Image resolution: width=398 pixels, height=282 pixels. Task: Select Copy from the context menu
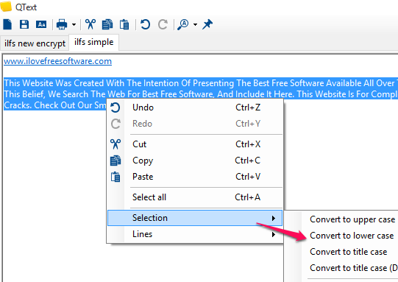tap(195, 161)
